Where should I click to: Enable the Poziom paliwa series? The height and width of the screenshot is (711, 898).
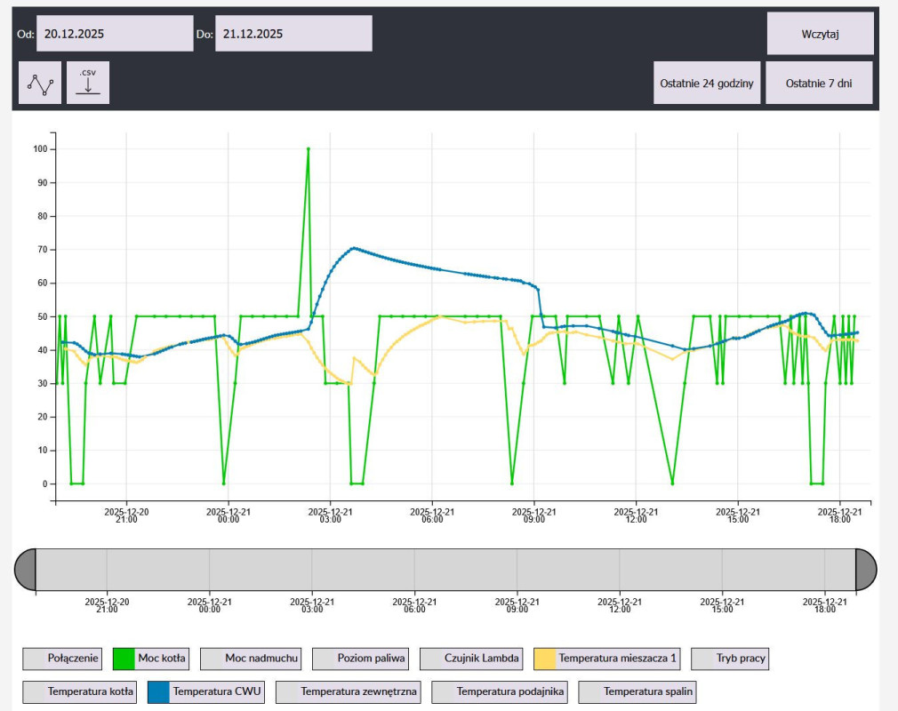pyautogui.click(x=360, y=659)
